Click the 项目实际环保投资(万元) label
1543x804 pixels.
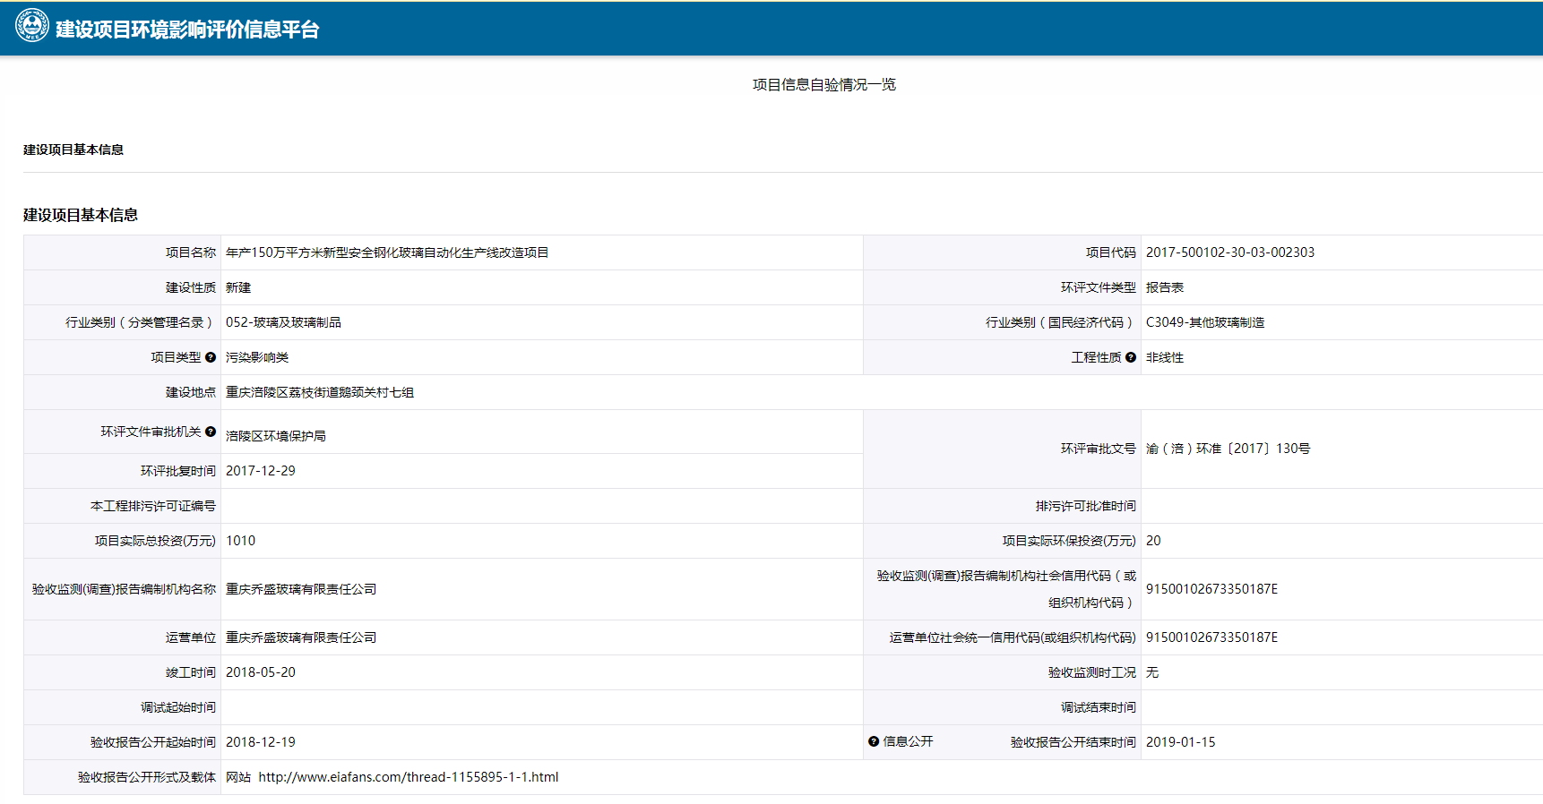click(x=1069, y=541)
